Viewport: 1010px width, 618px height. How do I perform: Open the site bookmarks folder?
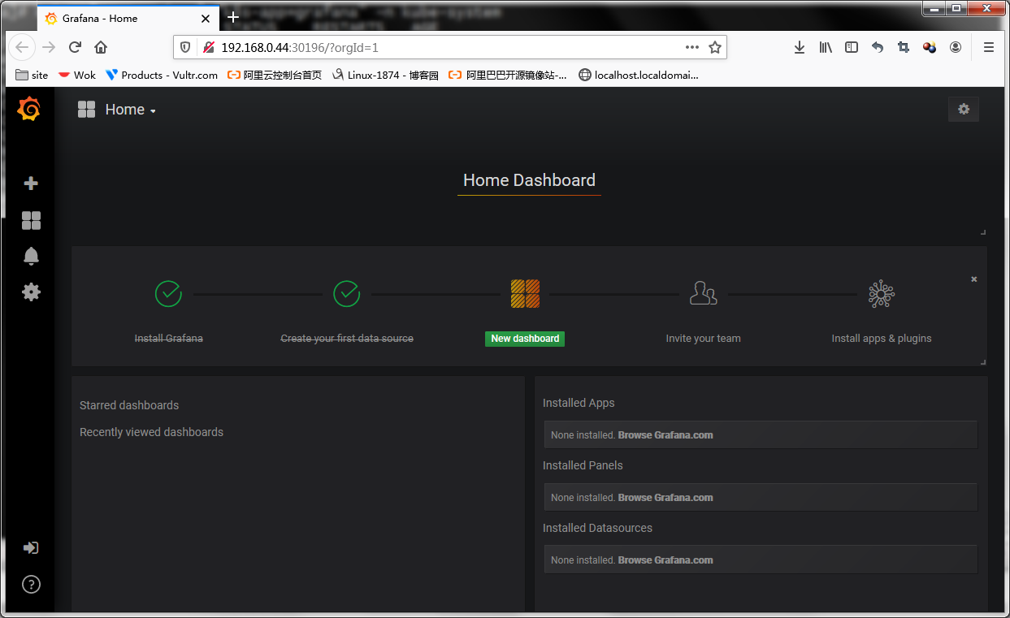click(33, 75)
